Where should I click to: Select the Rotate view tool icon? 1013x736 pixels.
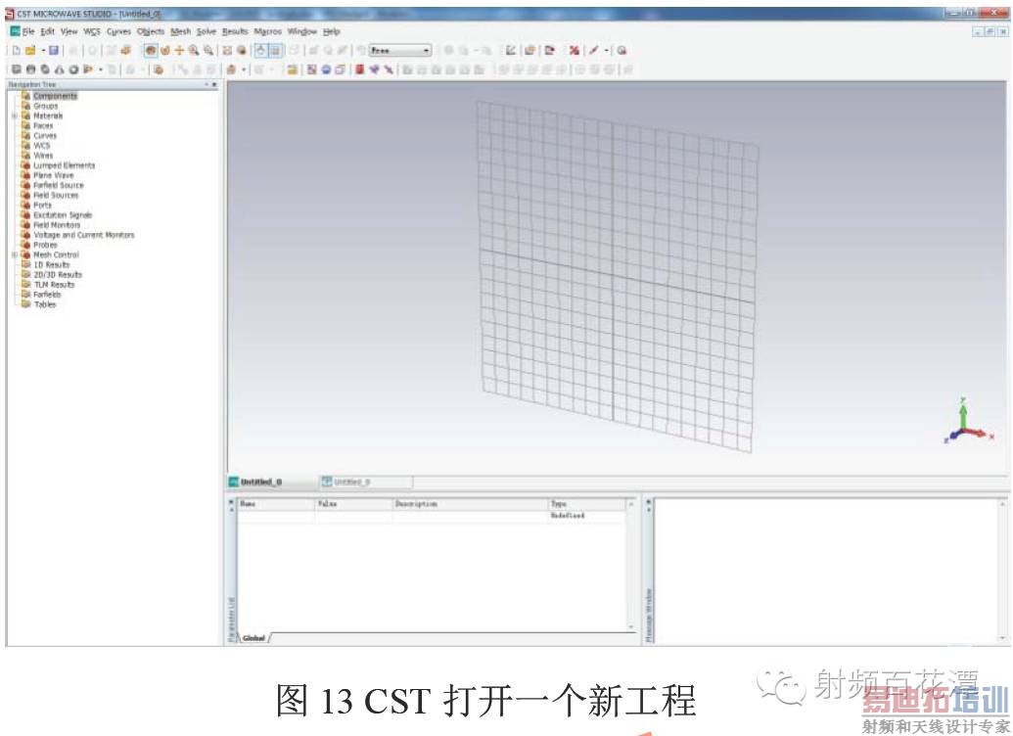(x=150, y=50)
